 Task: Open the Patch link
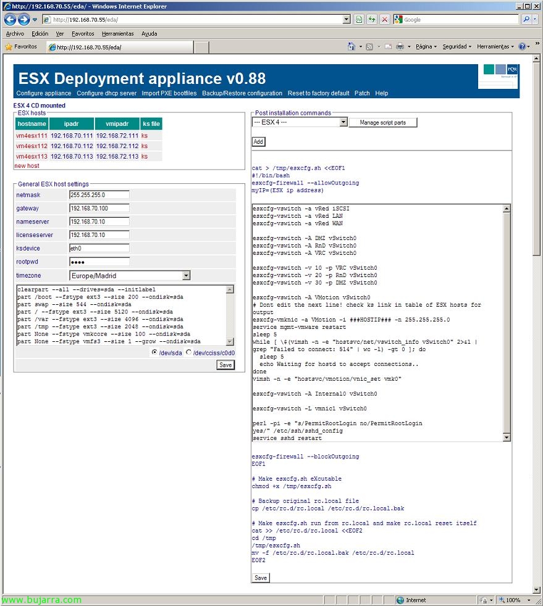(x=362, y=93)
